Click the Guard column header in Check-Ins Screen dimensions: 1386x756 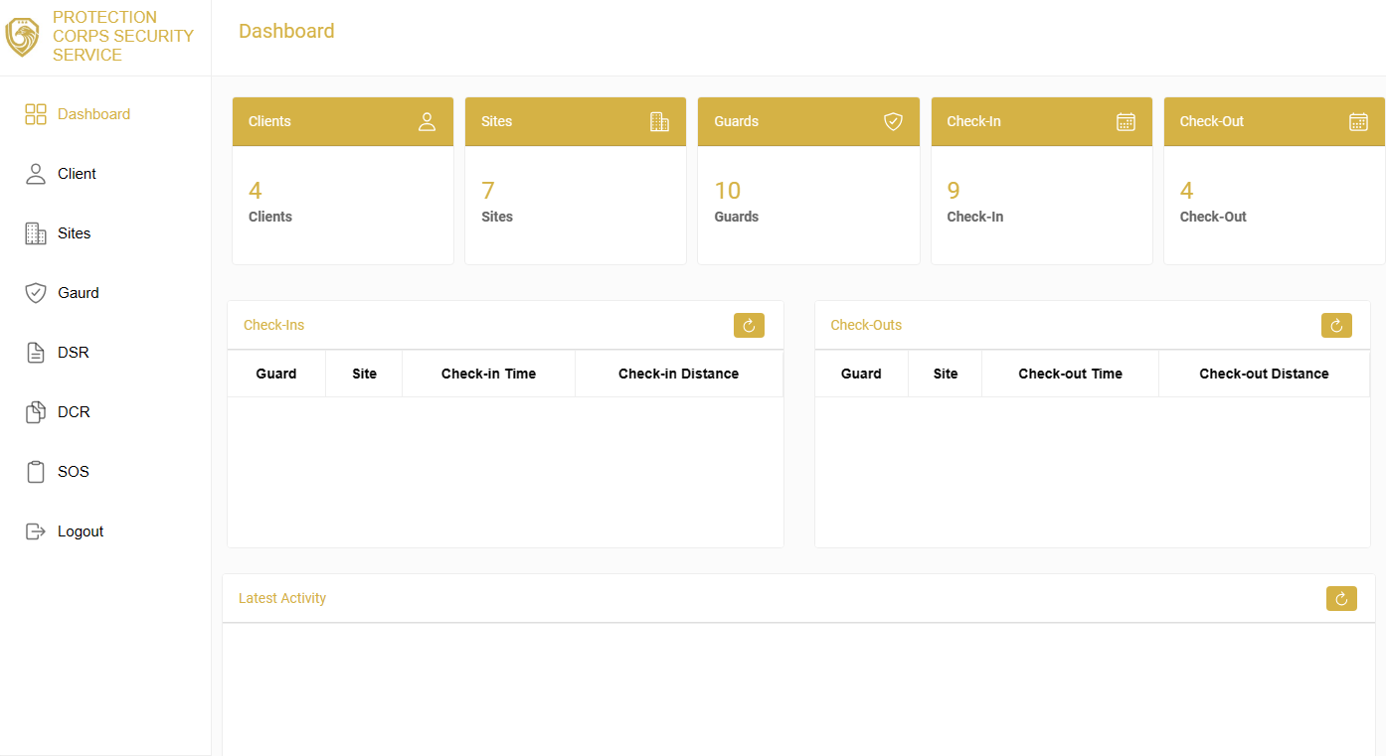coord(276,374)
